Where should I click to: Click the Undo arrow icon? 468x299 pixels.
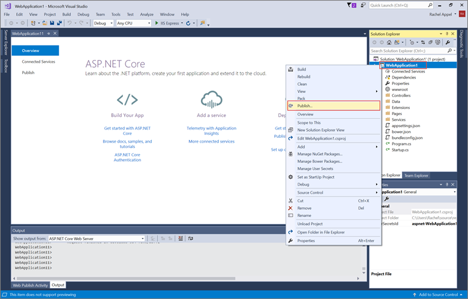click(69, 23)
